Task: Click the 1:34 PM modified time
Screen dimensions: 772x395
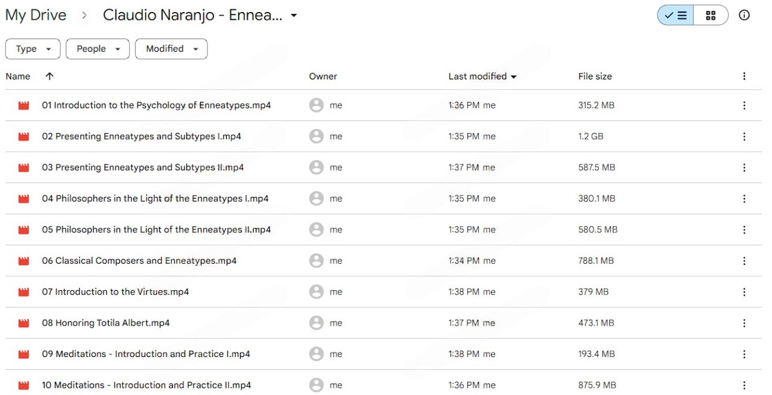Action: click(x=464, y=261)
